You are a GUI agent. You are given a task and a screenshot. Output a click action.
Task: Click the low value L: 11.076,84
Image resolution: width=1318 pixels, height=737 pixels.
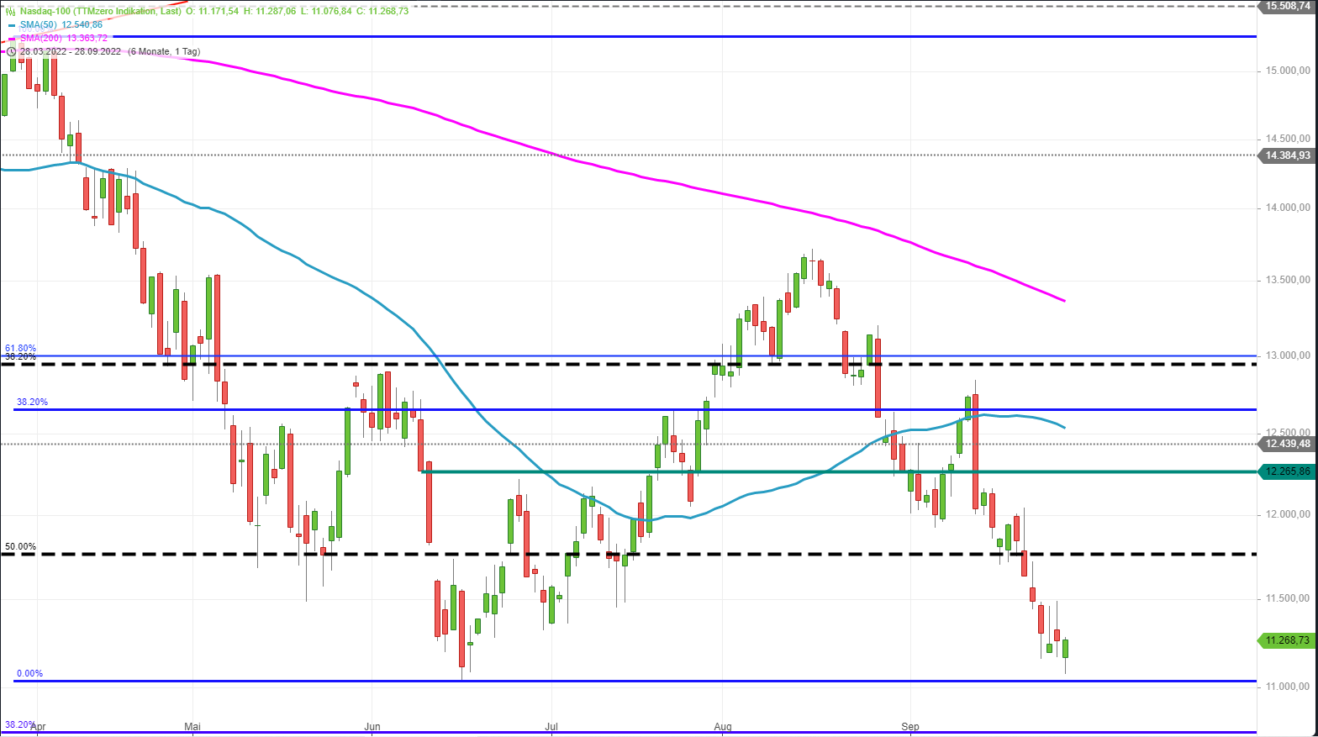326,11
